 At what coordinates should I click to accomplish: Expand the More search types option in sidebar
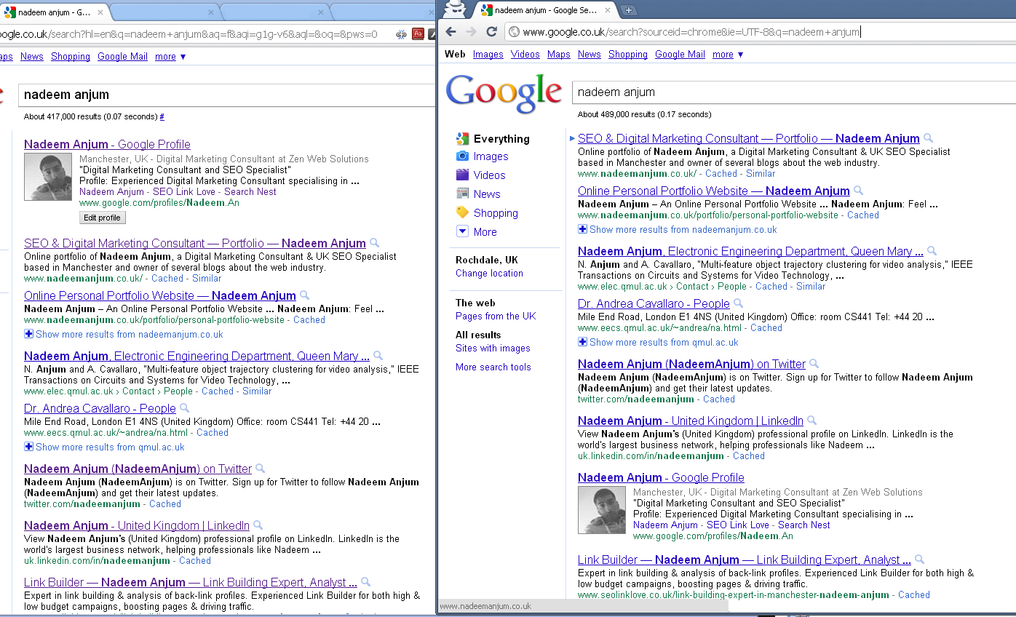click(477, 231)
